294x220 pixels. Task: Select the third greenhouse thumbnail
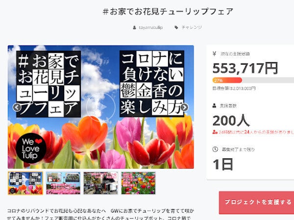point(100,183)
